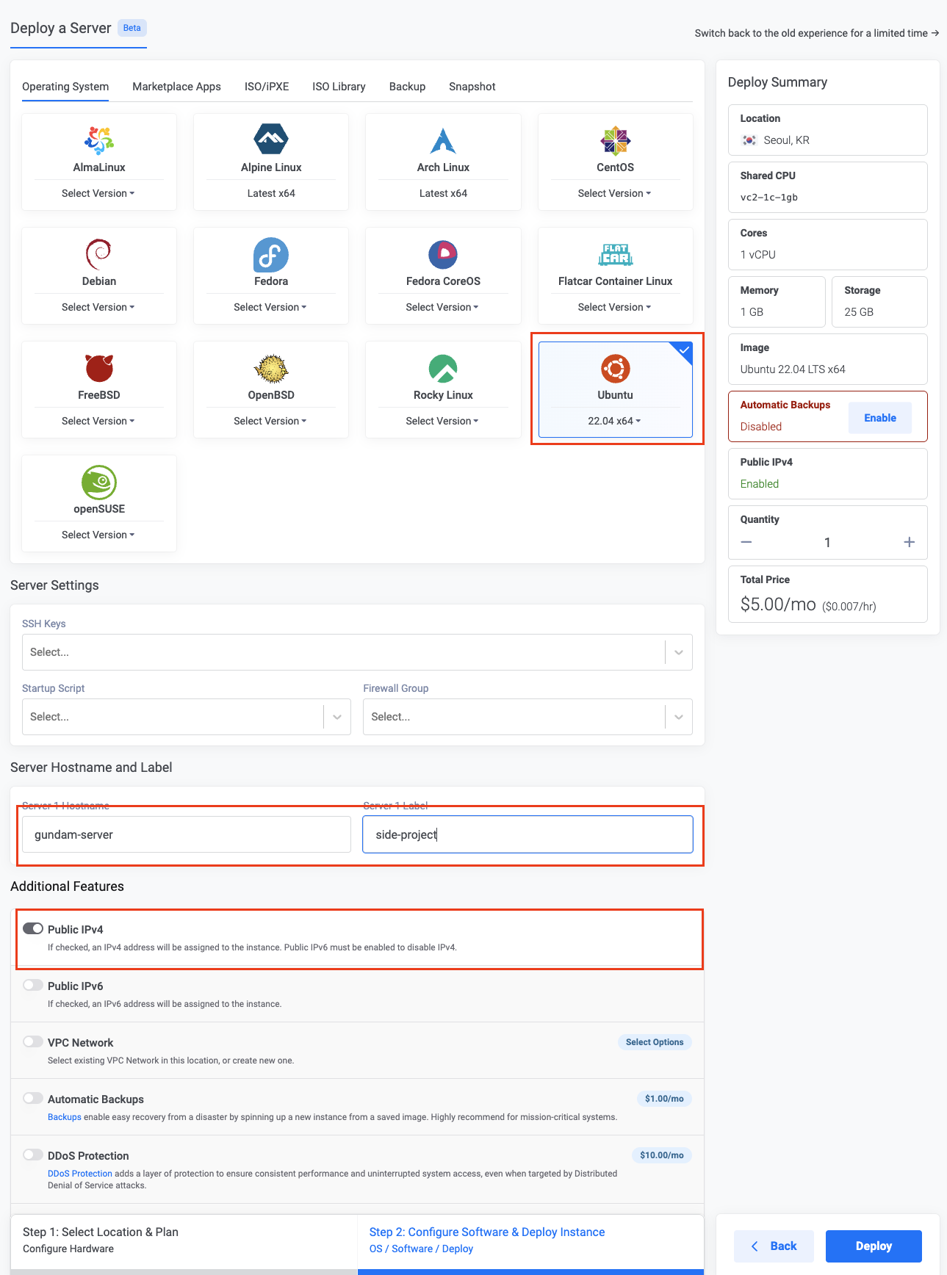The height and width of the screenshot is (1275, 947).
Task: Open openSUSE Select Version dropdown
Action: pyautogui.click(x=98, y=535)
